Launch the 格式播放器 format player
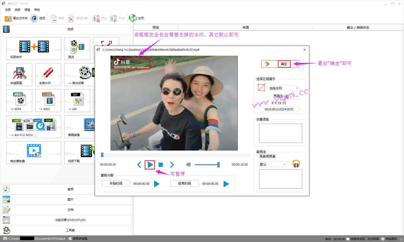Image resolution: width=404 pixels, height=242 pixels. point(34,153)
